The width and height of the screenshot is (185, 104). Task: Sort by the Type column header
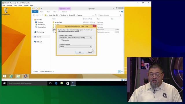99,19
